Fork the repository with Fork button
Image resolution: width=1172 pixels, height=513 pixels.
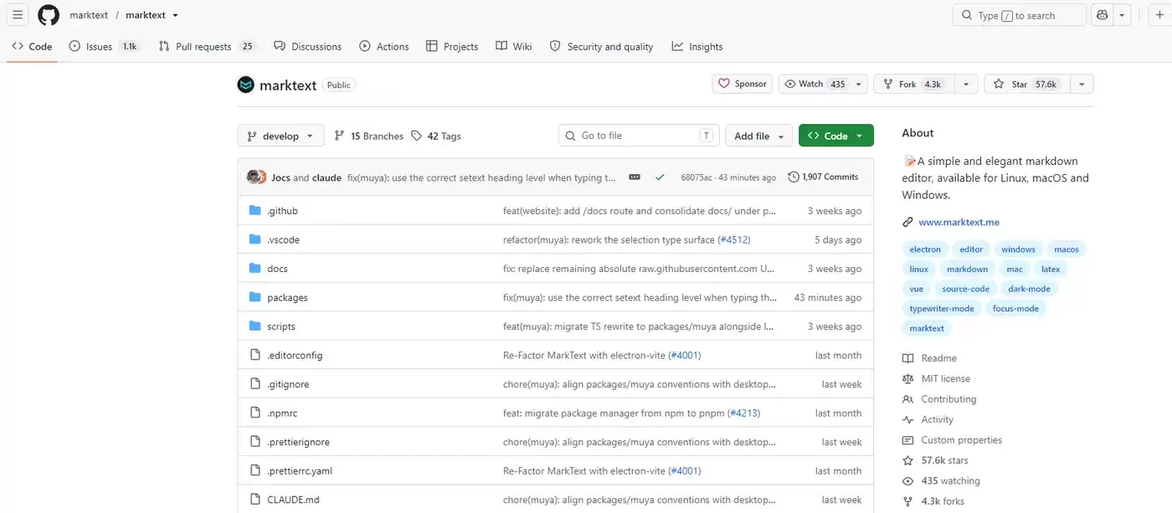913,84
